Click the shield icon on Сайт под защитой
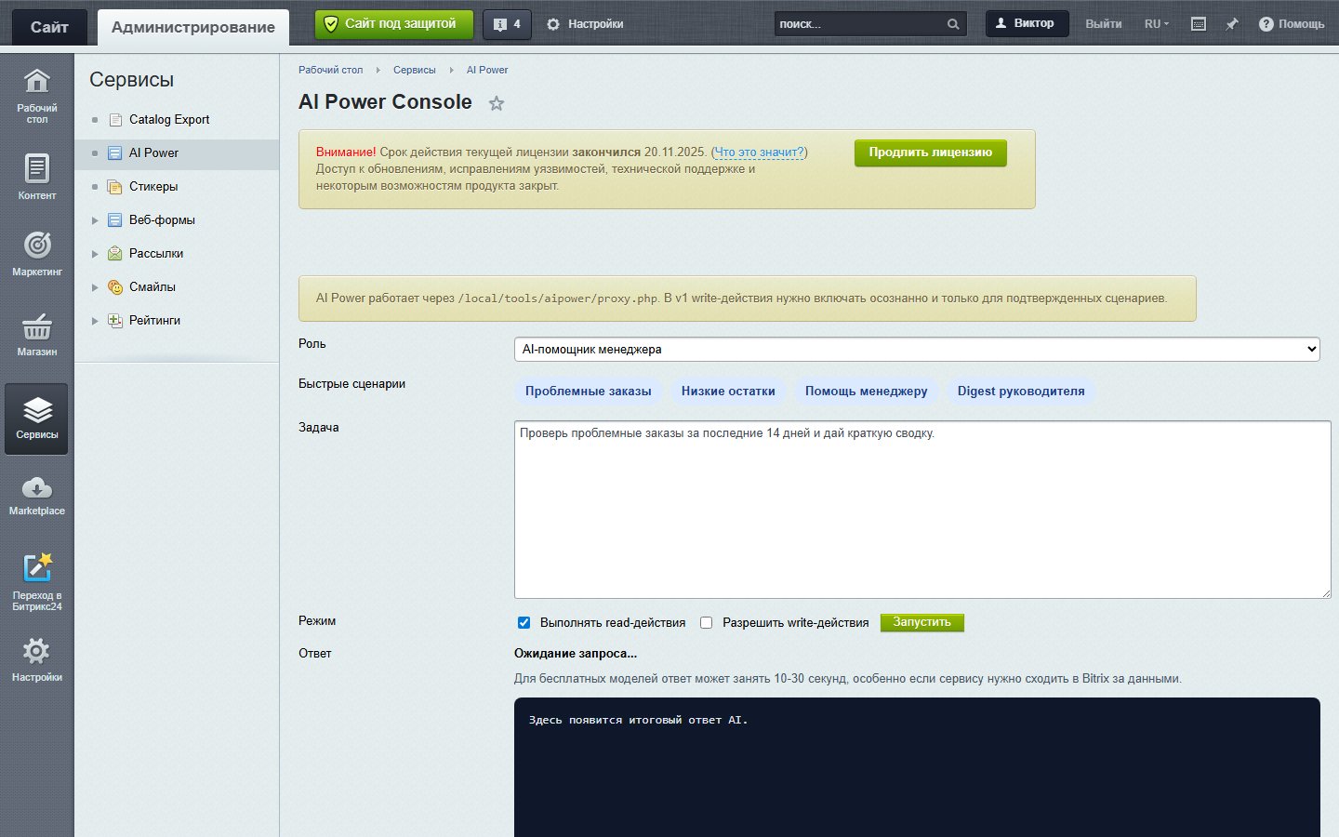The height and width of the screenshot is (837, 1339). 330,24
